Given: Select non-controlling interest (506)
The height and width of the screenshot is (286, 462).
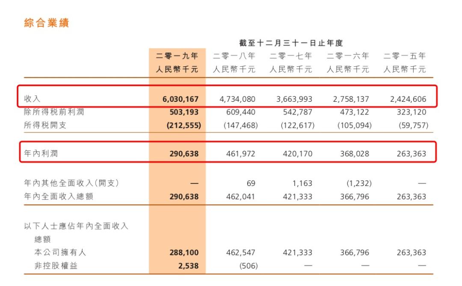Looking at the screenshot, I should [249, 266].
